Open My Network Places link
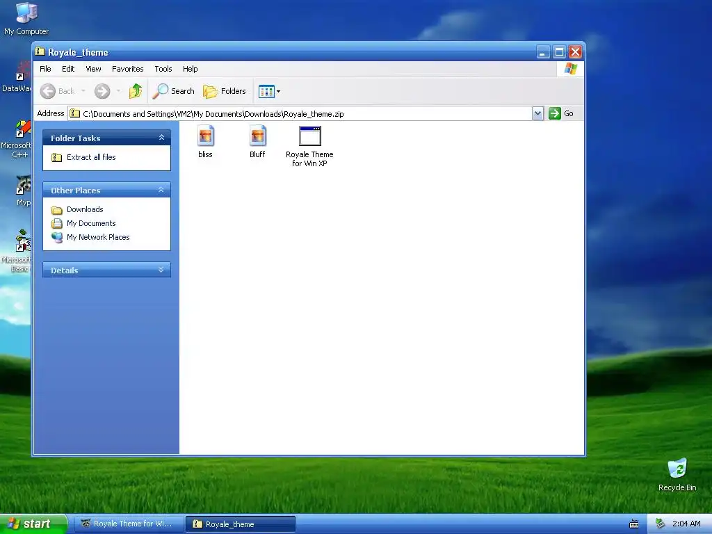Image resolution: width=712 pixels, height=534 pixels. (98, 237)
